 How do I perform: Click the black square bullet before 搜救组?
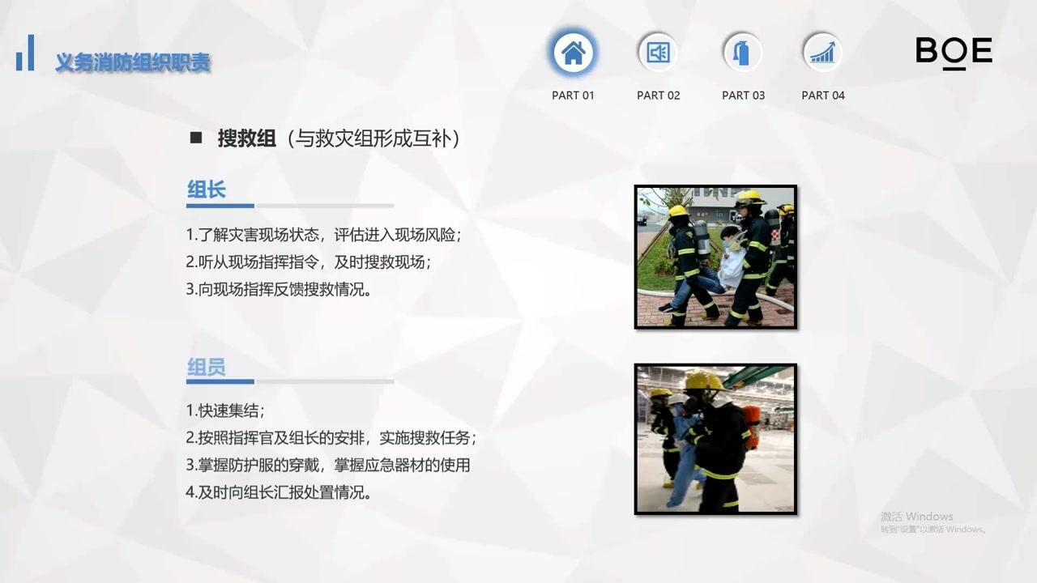tap(194, 138)
